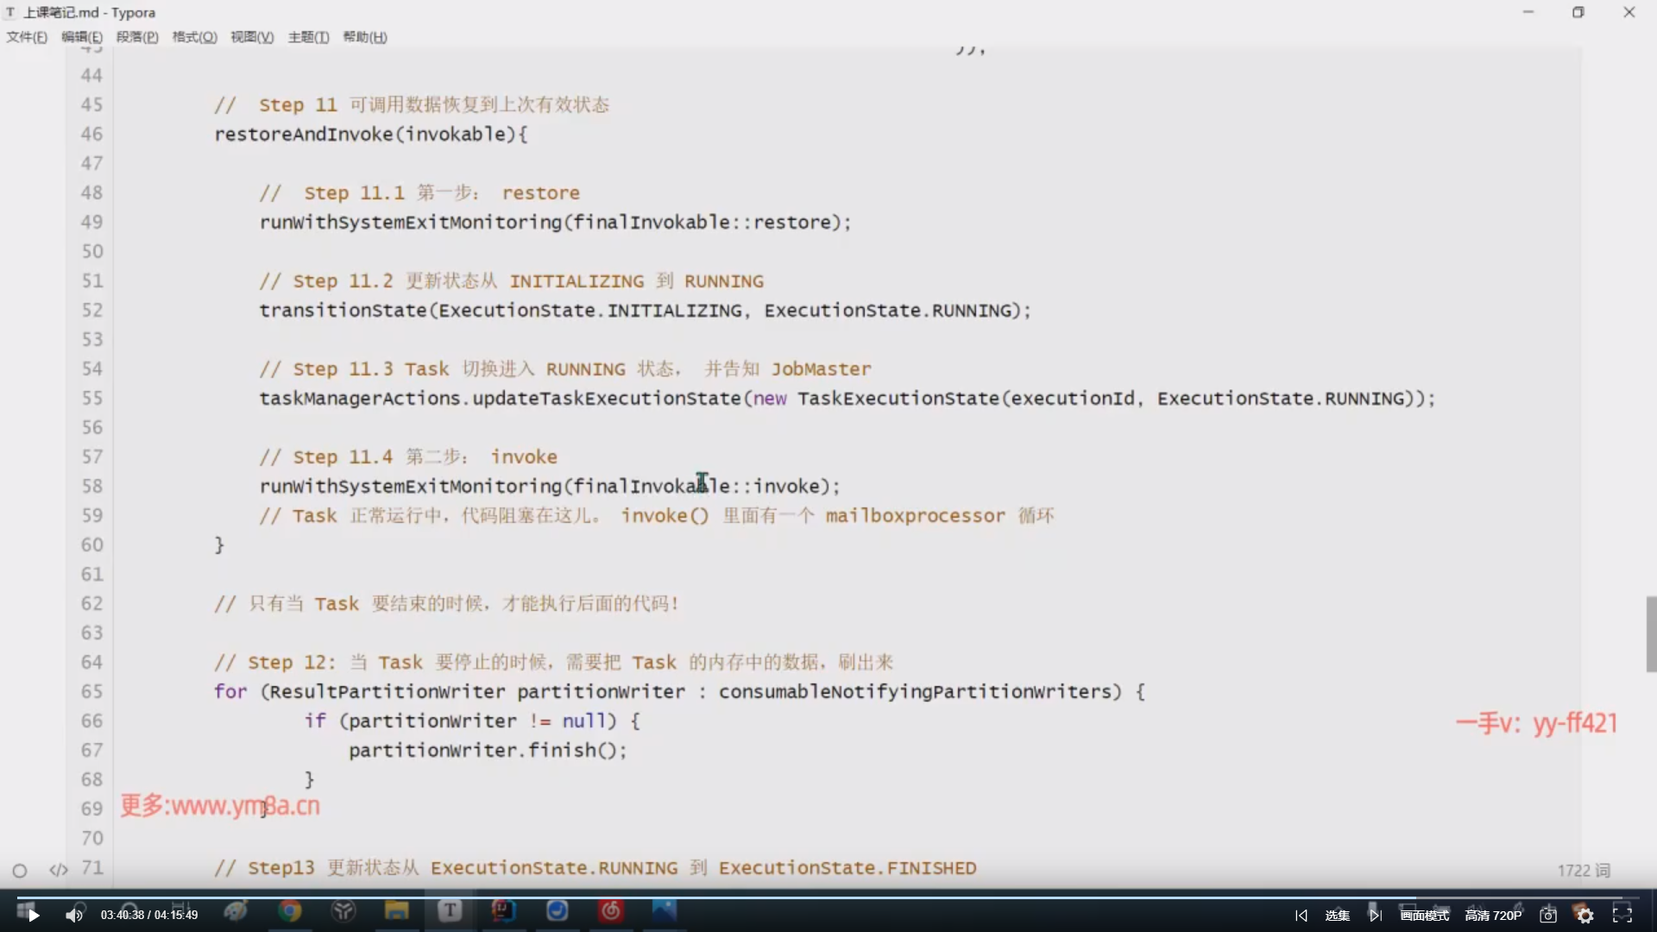Open the 主题 theme menu
1657x932 pixels.
point(308,37)
